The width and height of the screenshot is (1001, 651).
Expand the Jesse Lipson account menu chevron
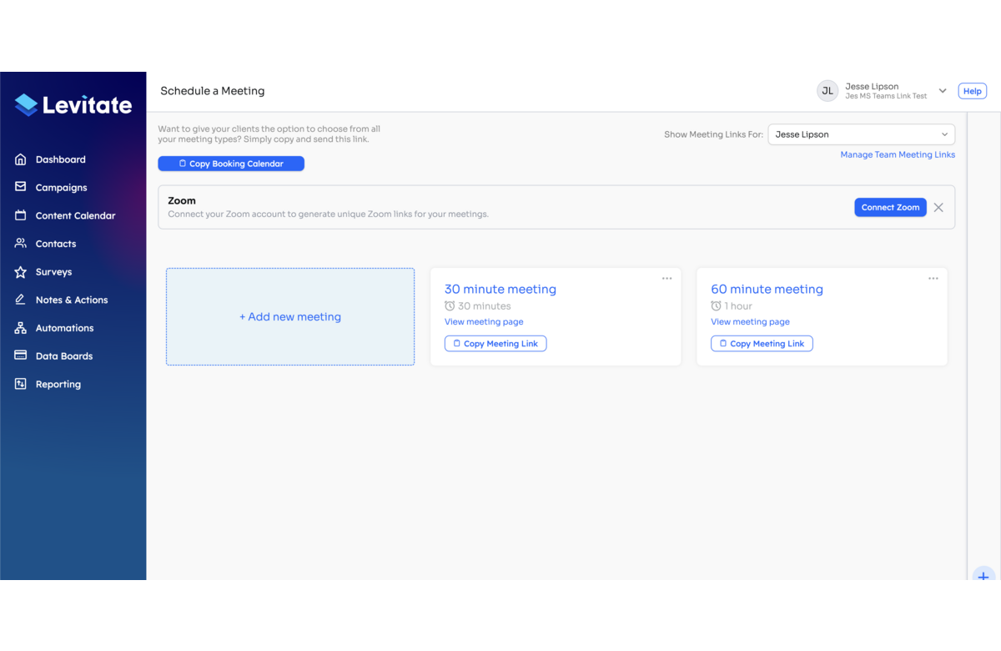[x=943, y=91]
